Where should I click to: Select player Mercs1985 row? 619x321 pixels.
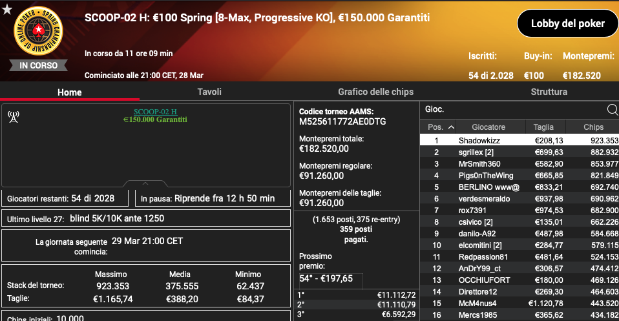pyautogui.click(x=519, y=315)
